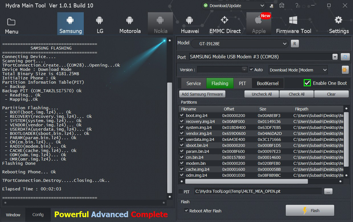Image resolution: width=353 pixels, height=222 pixels.
Task: Select the sboot.bin.lz4 filename
Action: tap(197, 145)
